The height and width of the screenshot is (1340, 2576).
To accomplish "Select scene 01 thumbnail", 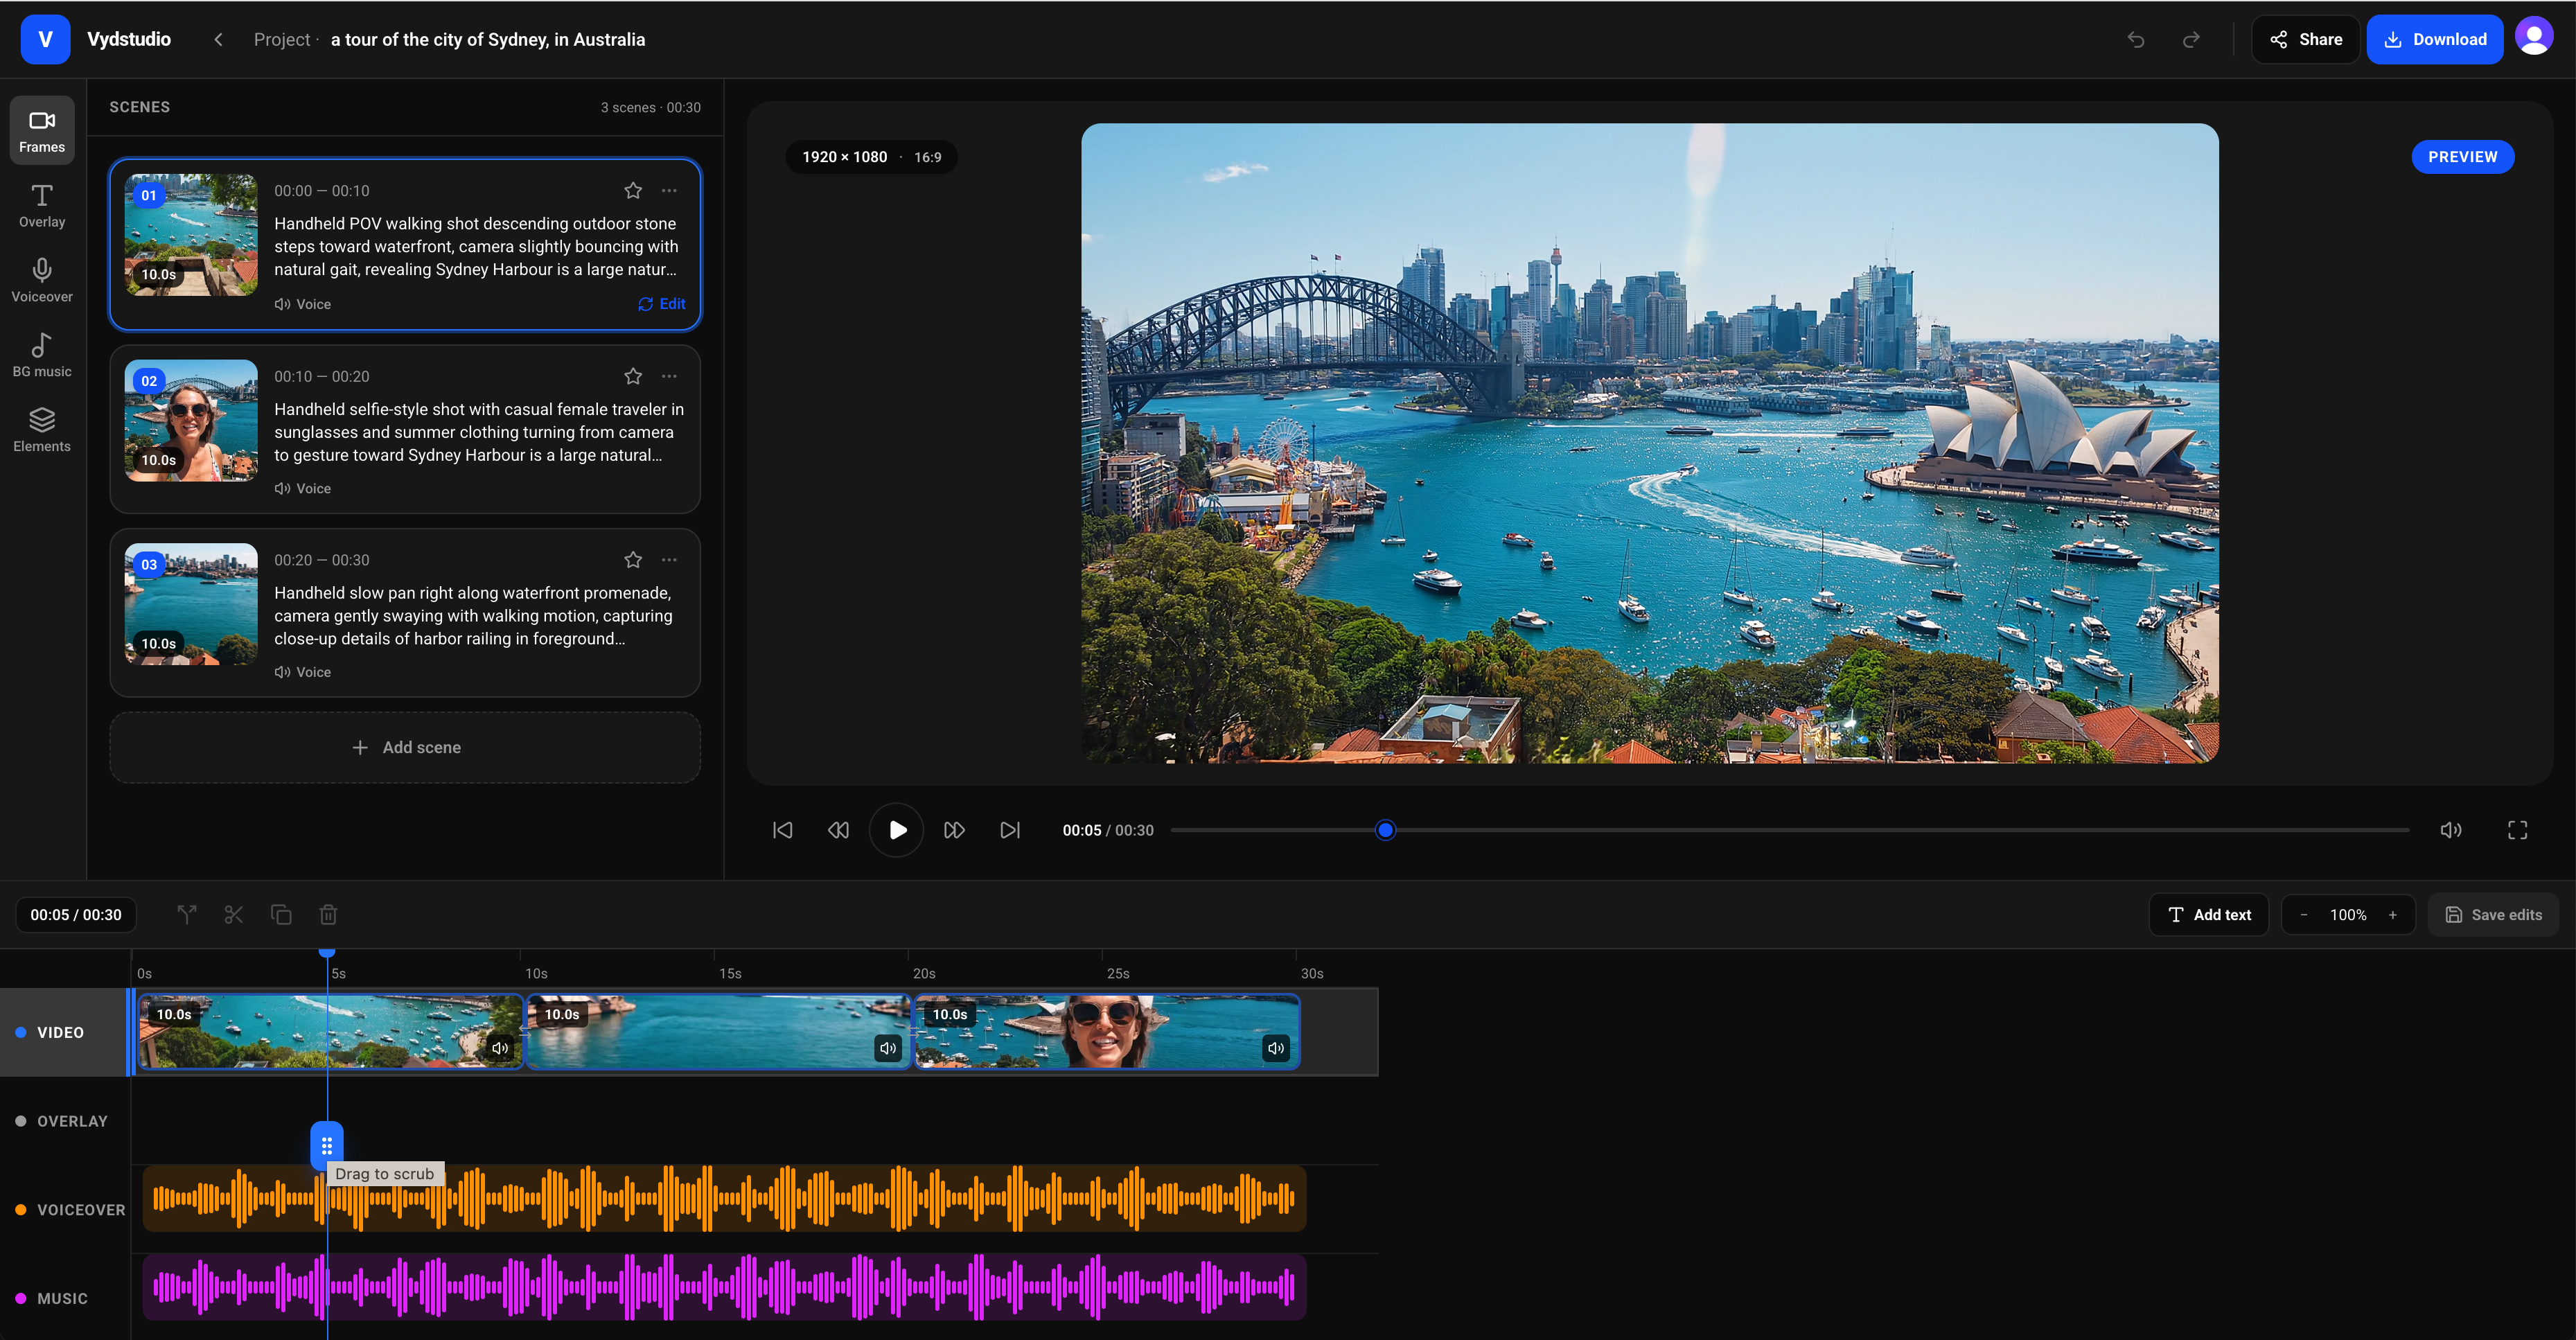I will click(x=191, y=235).
